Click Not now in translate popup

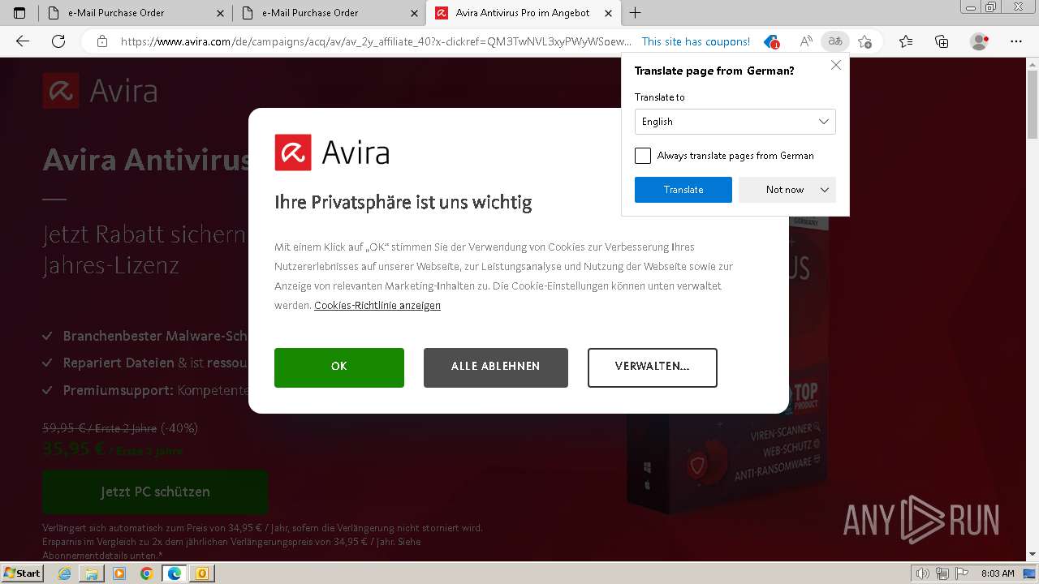click(785, 190)
